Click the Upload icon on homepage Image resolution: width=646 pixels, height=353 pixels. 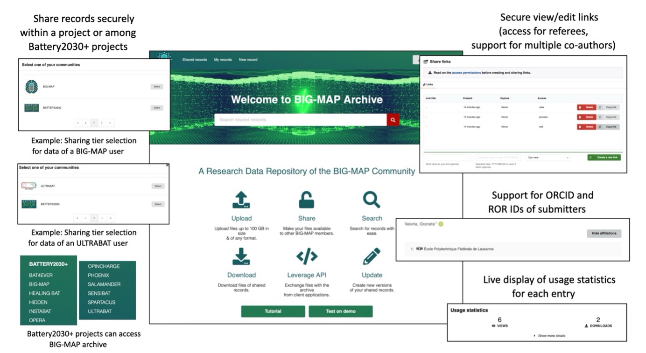point(241,200)
